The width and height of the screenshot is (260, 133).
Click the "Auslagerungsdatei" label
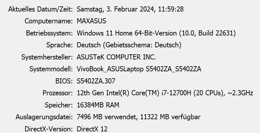coord(44,117)
